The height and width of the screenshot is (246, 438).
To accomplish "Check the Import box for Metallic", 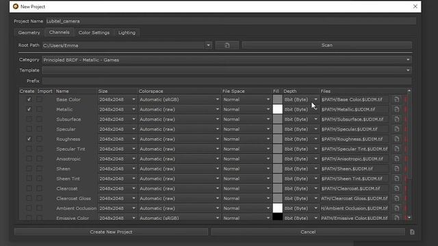I will click(x=40, y=109).
